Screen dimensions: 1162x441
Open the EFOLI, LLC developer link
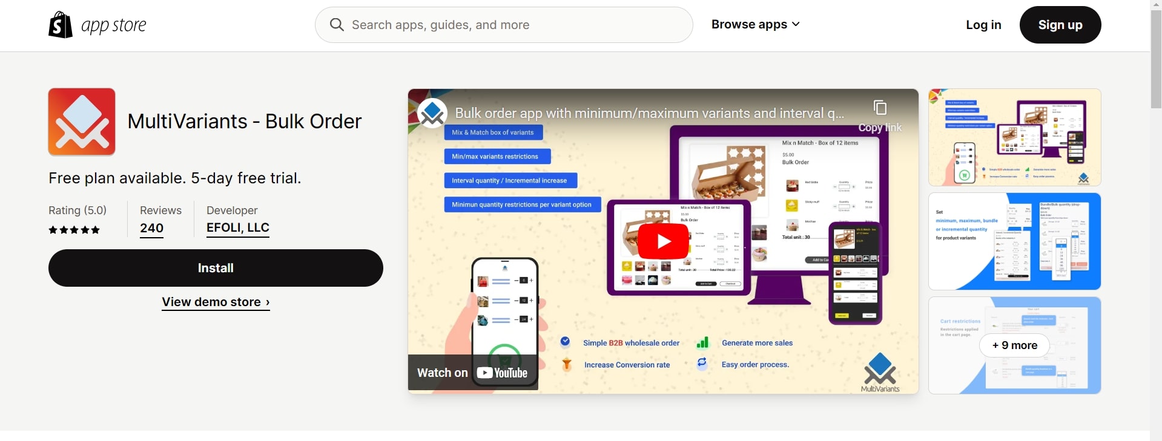(x=238, y=227)
